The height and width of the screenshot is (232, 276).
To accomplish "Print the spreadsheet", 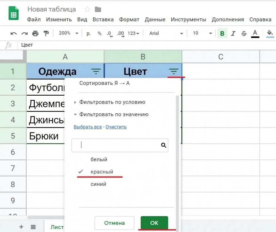I will (35, 33).
